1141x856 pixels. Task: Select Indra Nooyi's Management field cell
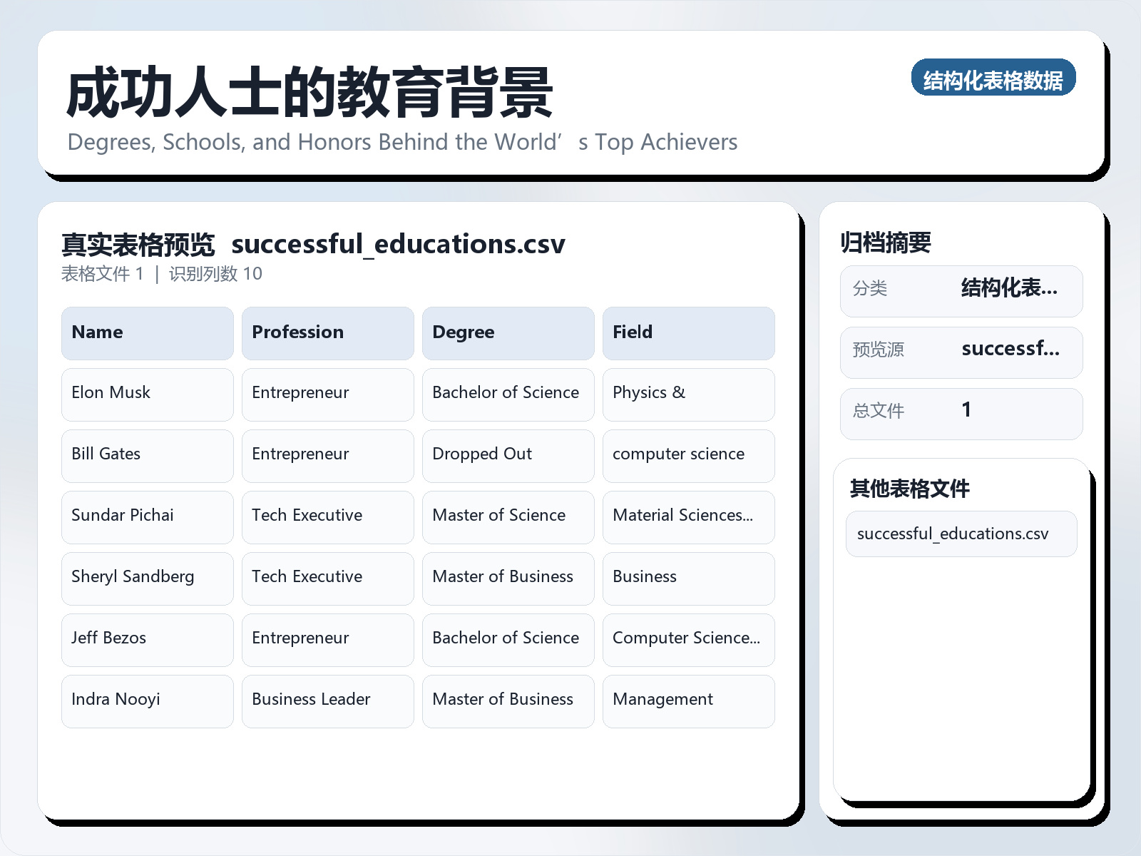pos(688,700)
